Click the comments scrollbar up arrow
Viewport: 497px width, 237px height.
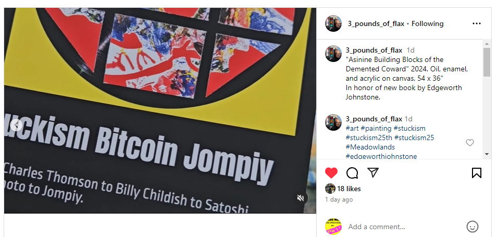click(487, 43)
